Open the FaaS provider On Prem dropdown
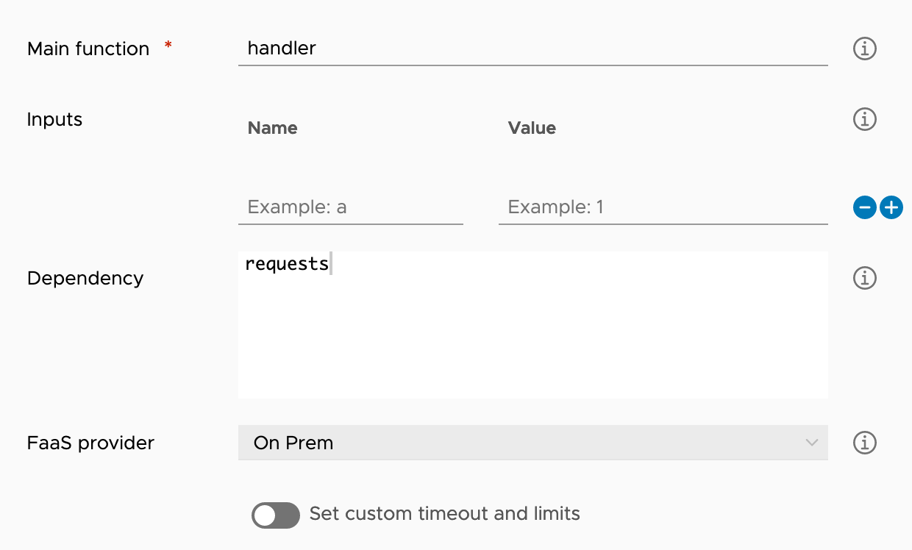 pyautogui.click(x=532, y=443)
